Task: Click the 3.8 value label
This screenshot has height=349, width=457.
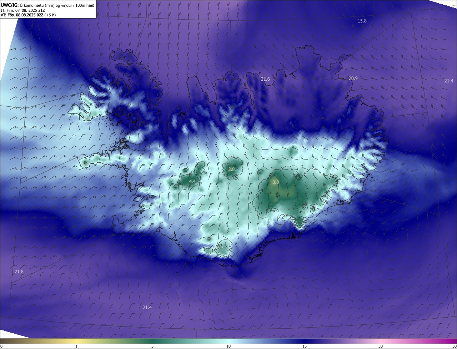Action: [231, 169]
